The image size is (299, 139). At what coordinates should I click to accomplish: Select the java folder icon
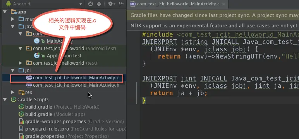[21, 27]
